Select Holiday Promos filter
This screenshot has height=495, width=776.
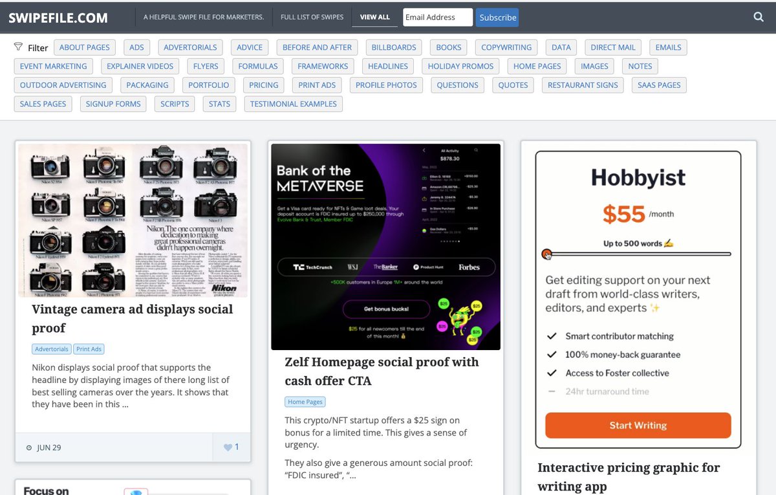pyautogui.click(x=460, y=66)
